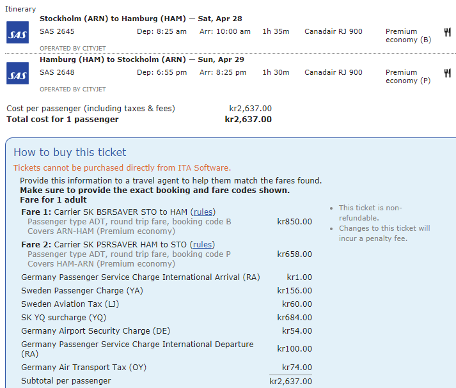Click the Premium economy (P) cabin label

click(408, 77)
